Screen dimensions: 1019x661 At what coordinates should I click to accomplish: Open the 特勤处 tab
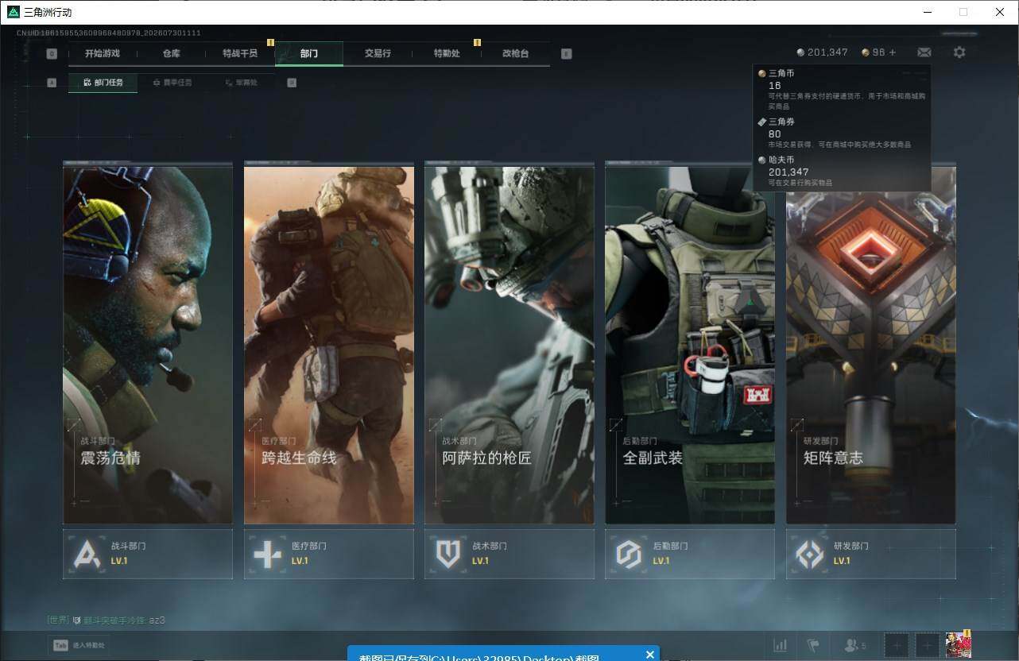click(447, 53)
